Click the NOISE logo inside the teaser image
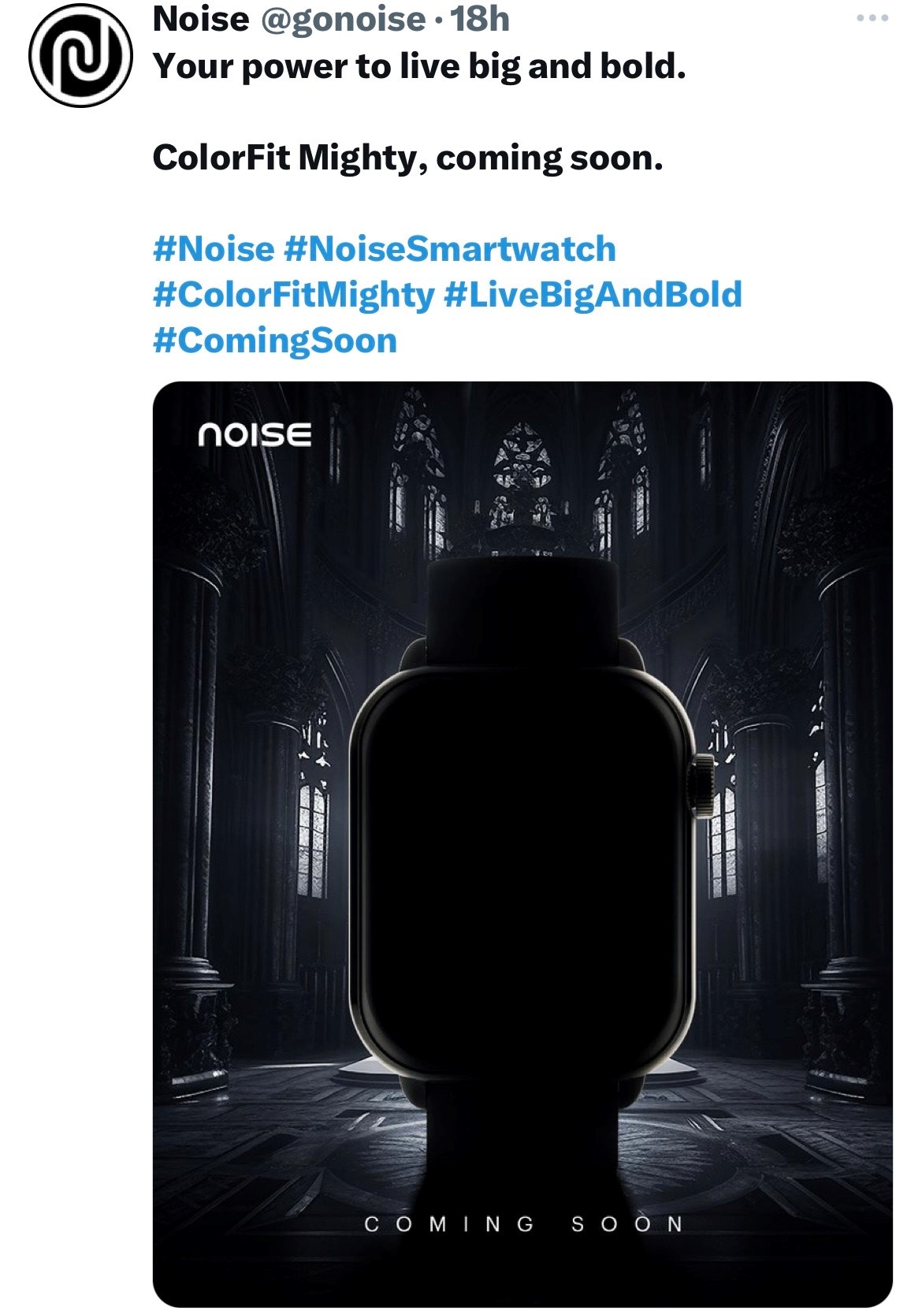 click(255, 434)
